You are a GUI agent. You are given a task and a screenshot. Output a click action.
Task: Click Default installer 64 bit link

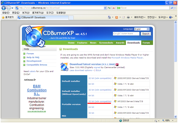(91, 84)
